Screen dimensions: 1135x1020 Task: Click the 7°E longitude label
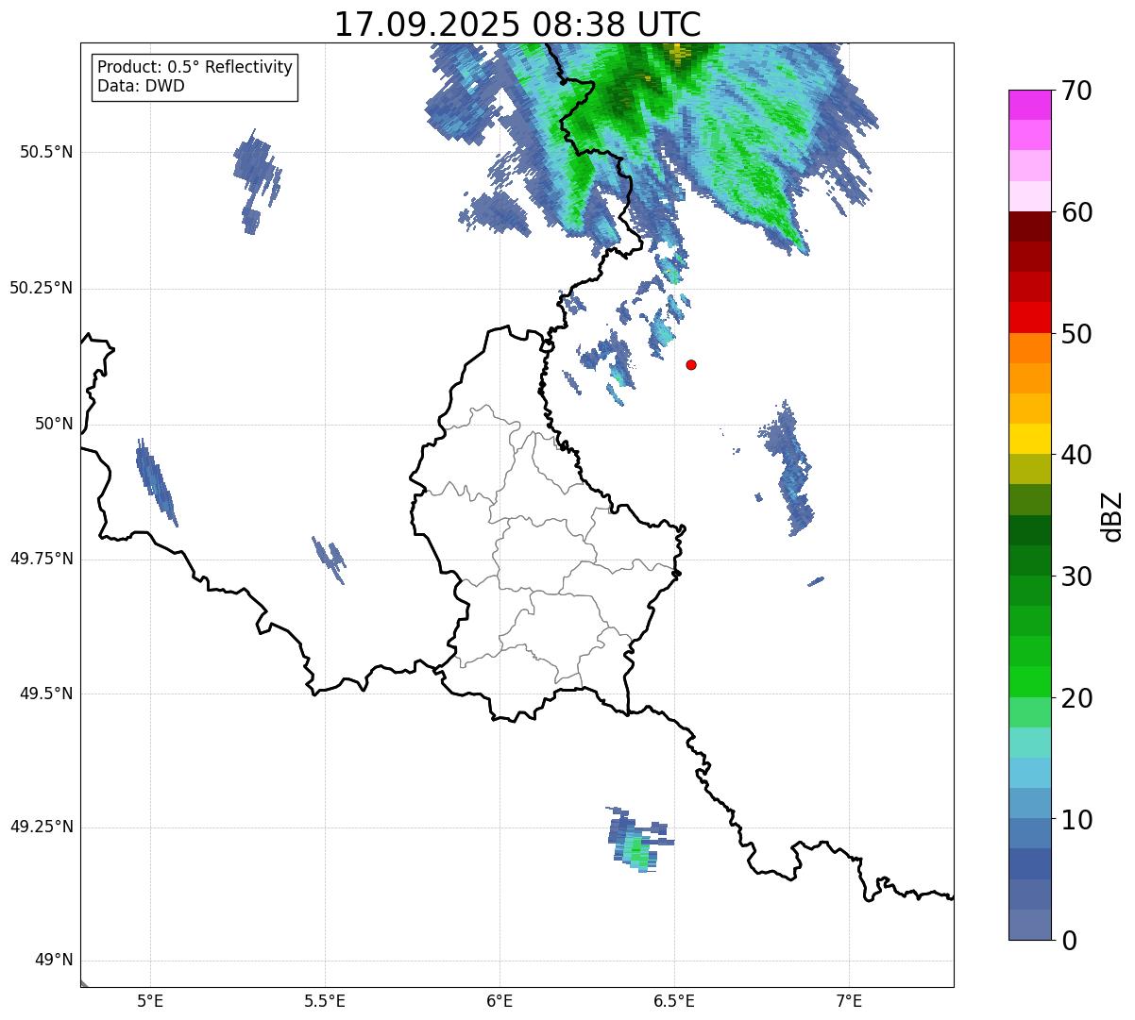tap(849, 1000)
